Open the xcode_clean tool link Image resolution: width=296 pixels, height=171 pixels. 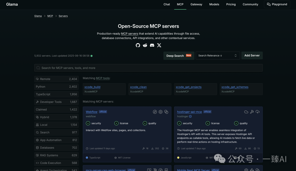point(138,87)
